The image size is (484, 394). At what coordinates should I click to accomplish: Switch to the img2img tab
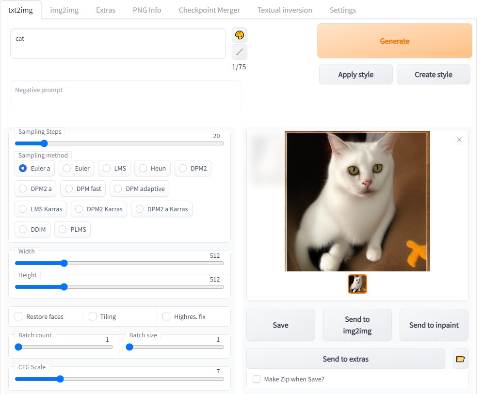tap(64, 10)
